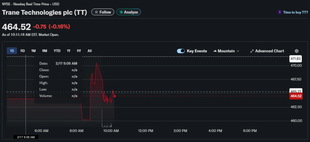Show the All range tab
The height and width of the screenshot is (142, 310).
[90, 51]
